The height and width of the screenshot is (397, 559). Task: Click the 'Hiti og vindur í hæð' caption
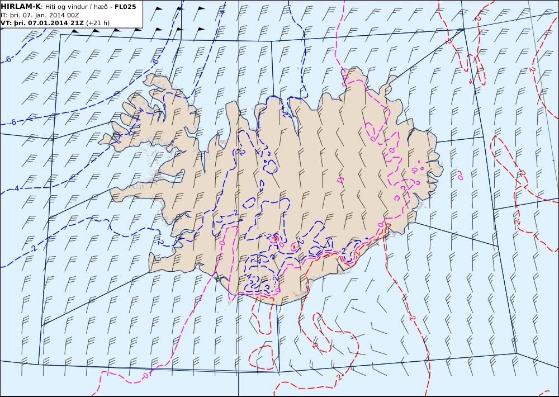point(76,7)
